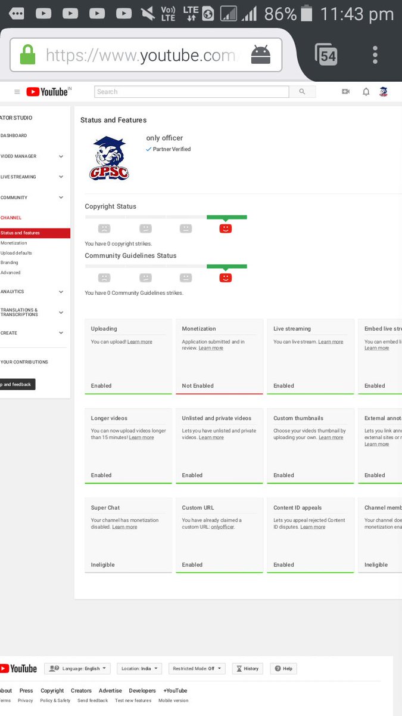
Task: Click Learn more in Super Chat card
Action: (124, 527)
